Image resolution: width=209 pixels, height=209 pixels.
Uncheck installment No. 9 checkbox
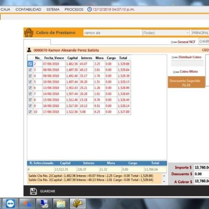click(30, 106)
